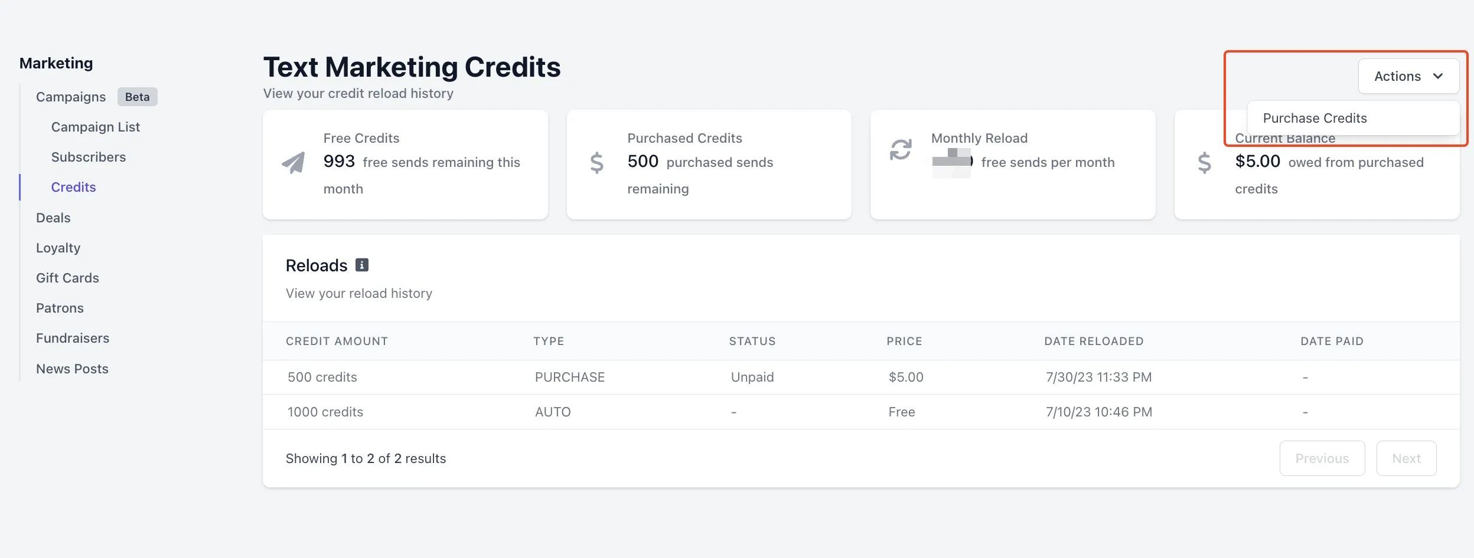The height and width of the screenshot is (558, 1474).
Task: Click the 500 credits PURCHASE row
Action: (861, 377)
